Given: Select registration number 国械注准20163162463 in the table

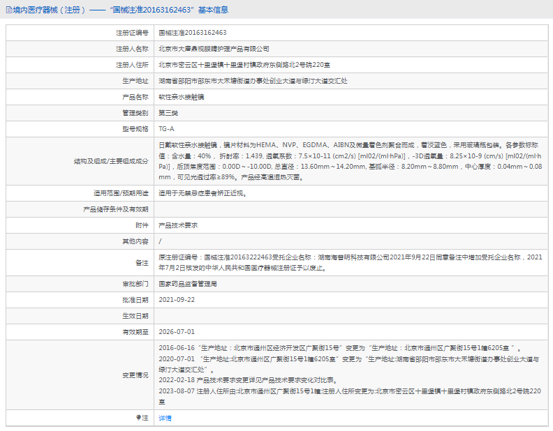Looking at the screenshot, I should (193, 33).
